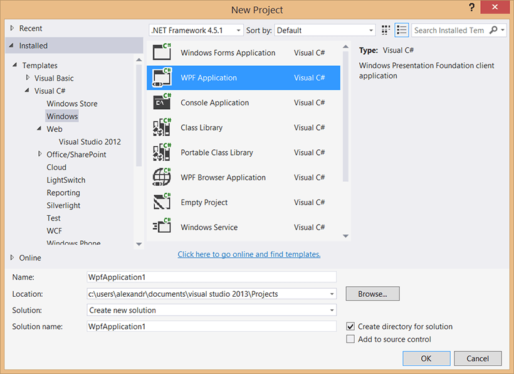Select the Silverlight category
Screen dimensions: 514x374
(x=63, y=205)
